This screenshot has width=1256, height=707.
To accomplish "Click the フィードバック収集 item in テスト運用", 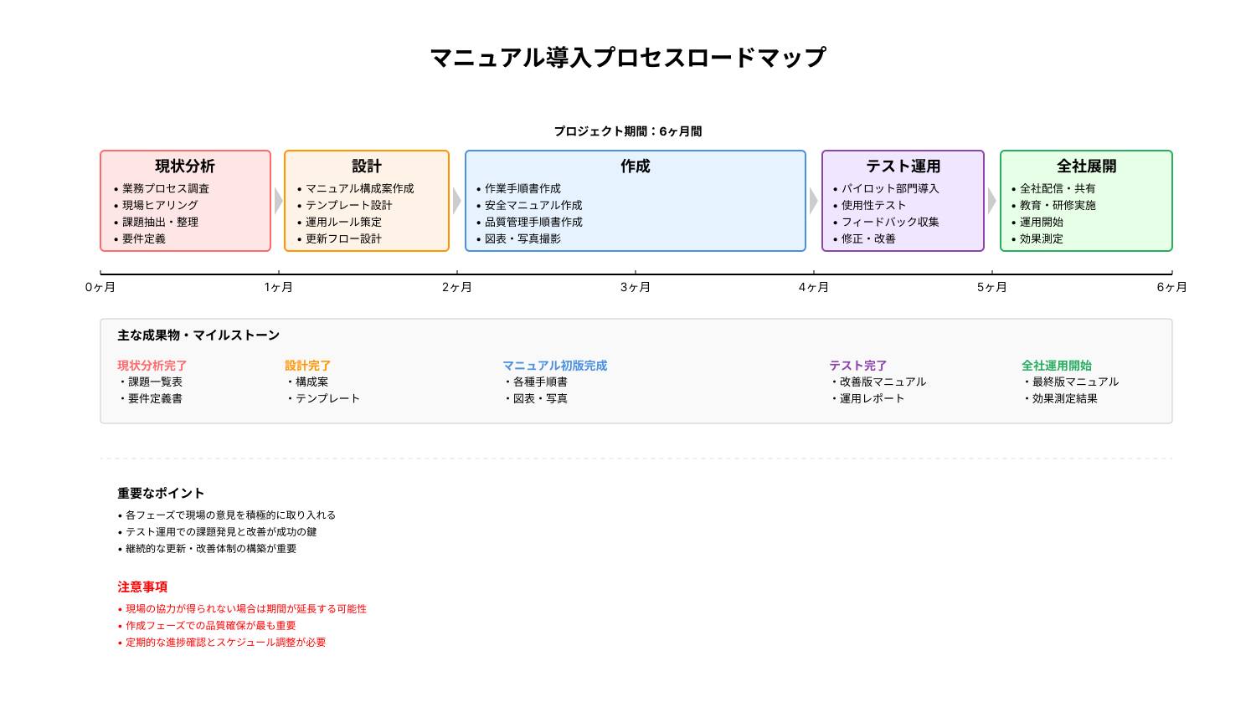I will point(890,222).
